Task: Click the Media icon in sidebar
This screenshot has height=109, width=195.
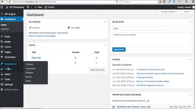Action: (x=2, y=42)
